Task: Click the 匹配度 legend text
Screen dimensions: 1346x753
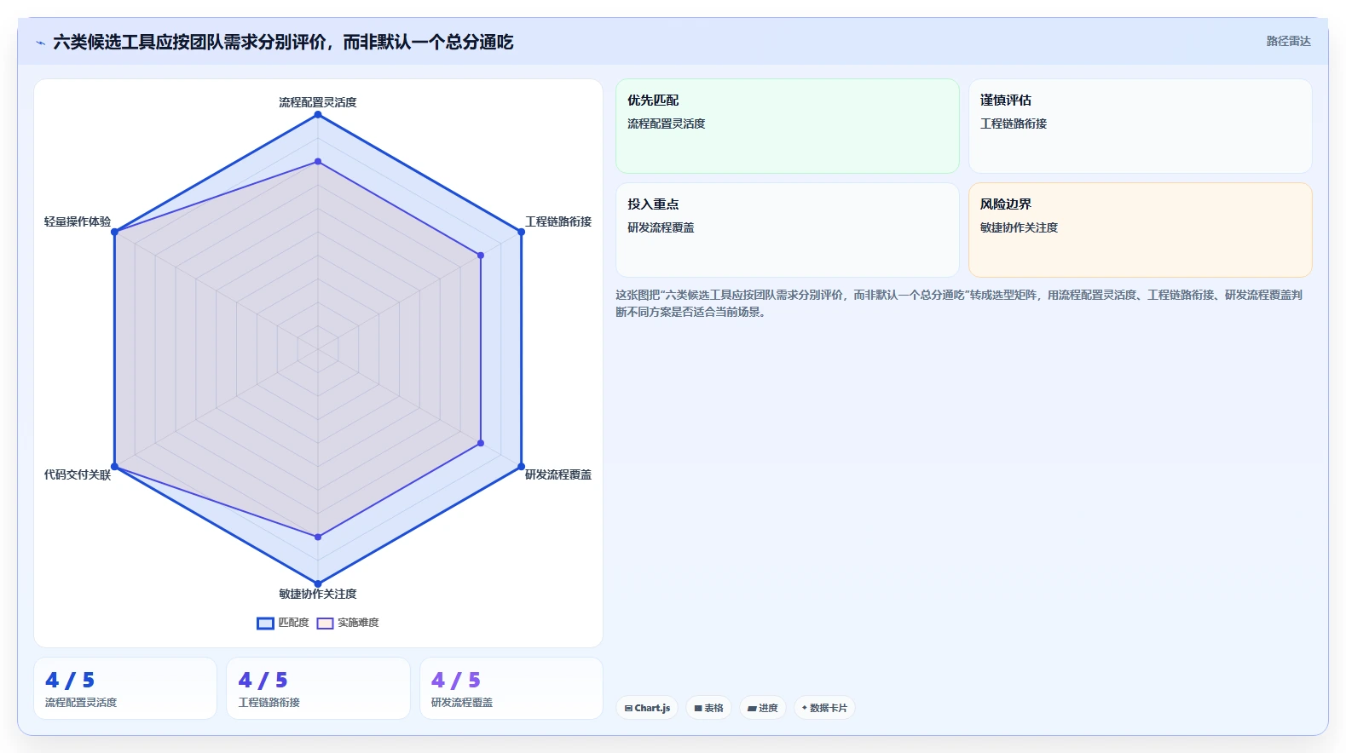Action: pyautogui.click(x=293, y=624)
